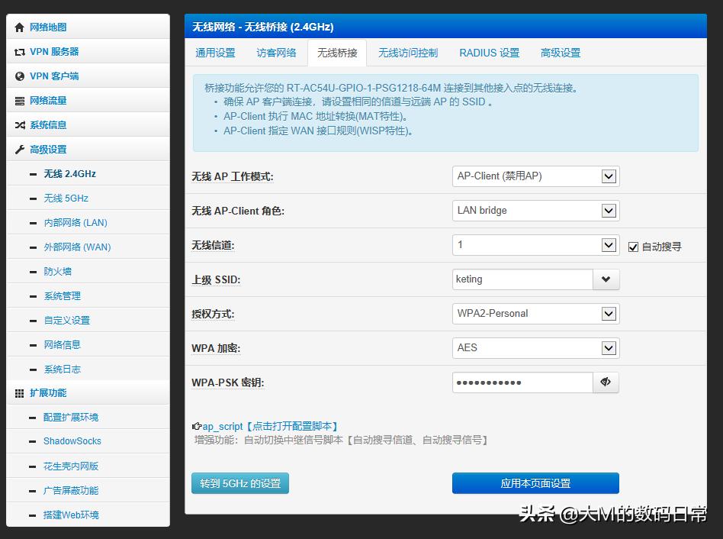This screenshot has height=539, width=723.
Task: Open the RADIUS 设置 tab
Action: point(489,52)
